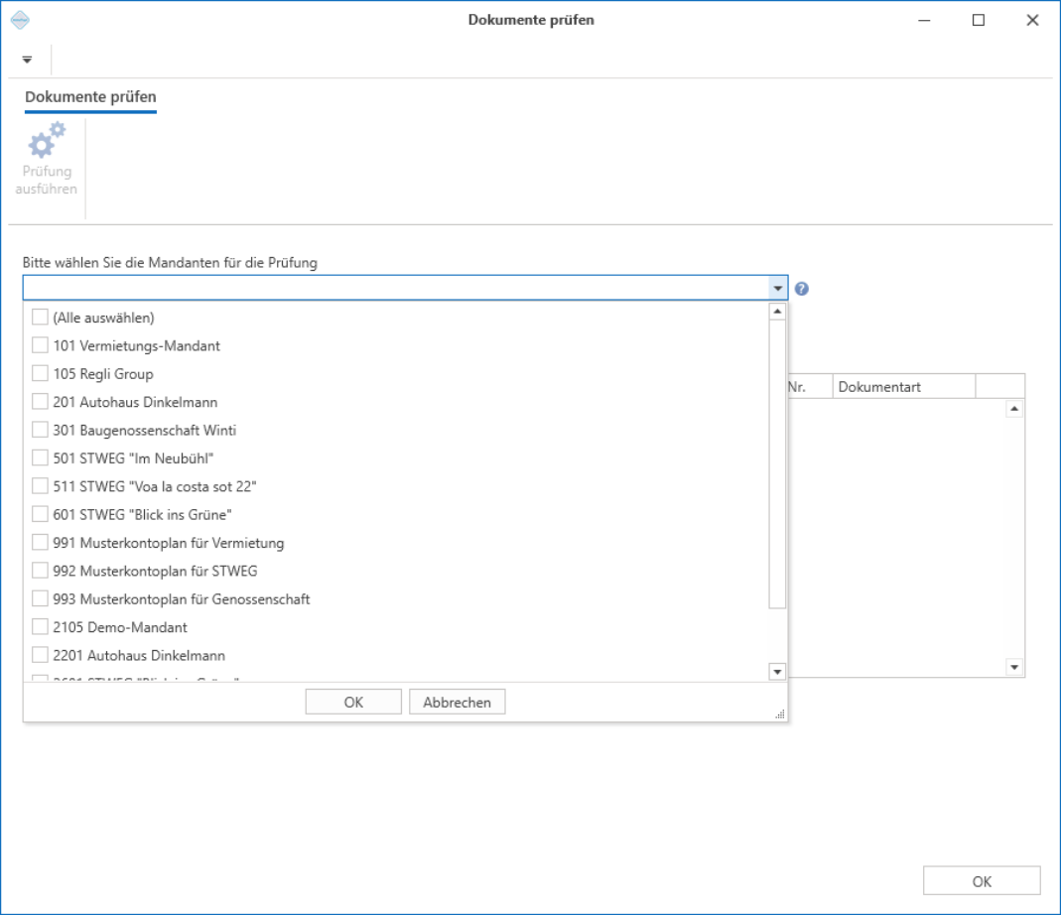This screenshot has height=915, width=1061.
Task: Click the Dokumentart column header
Action: (x=904, y=386)
